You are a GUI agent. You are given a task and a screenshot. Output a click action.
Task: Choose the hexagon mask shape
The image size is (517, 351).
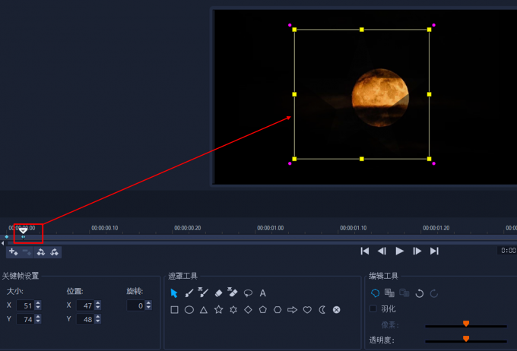(278, 310)
